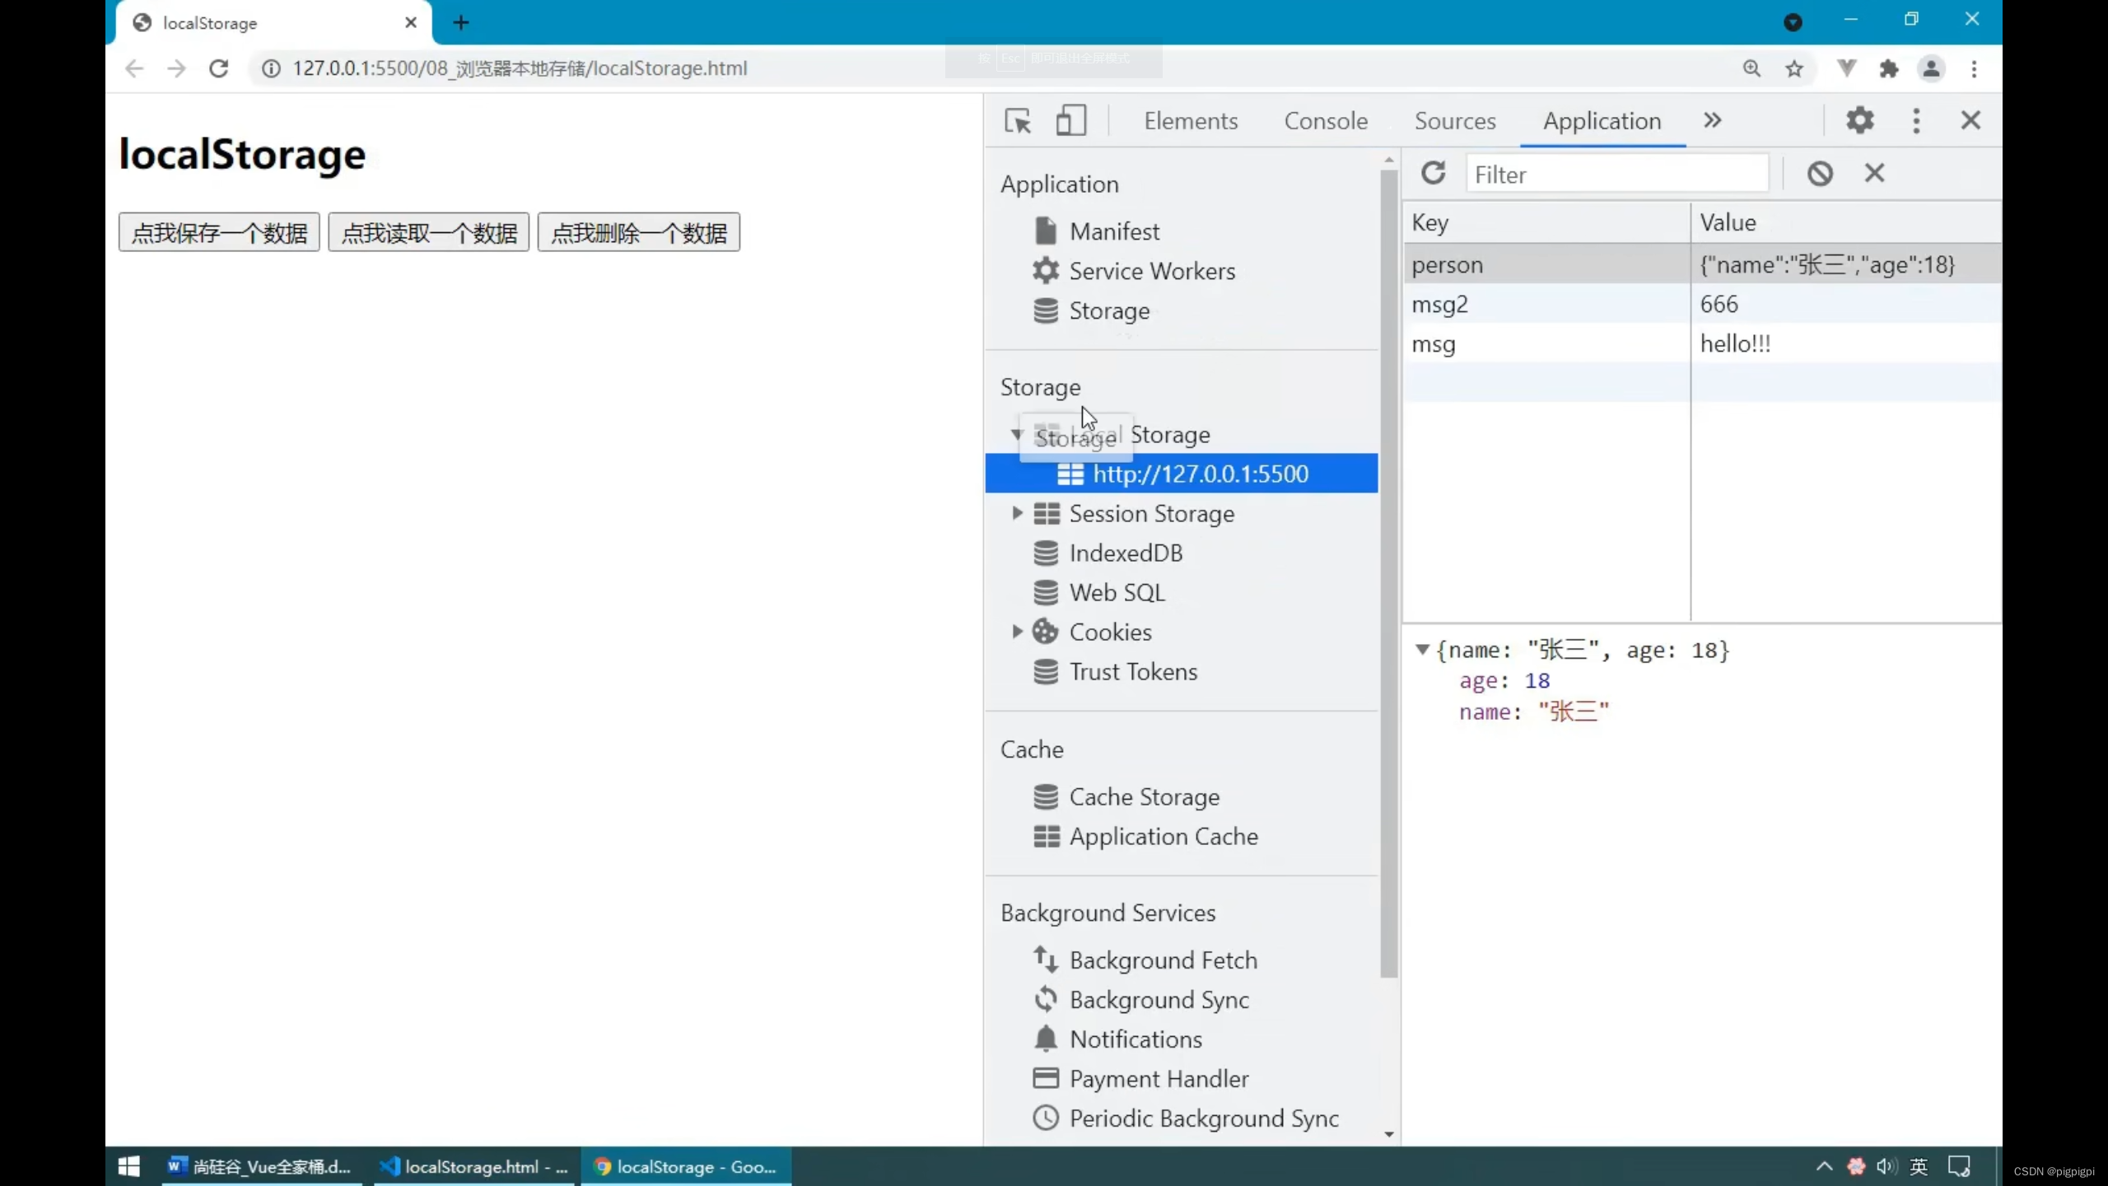Clear all local storage entries icon
This screenshot has width=2108, height=1186.
coord(1820,174)
